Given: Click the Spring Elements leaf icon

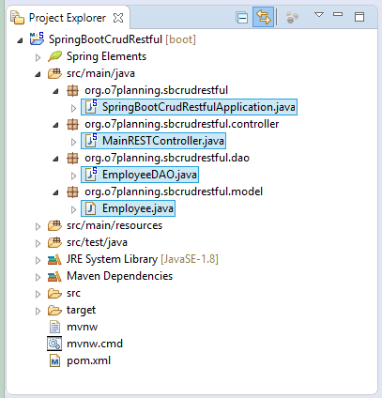Looking at the screenshot, I should (x=54, y=56).
